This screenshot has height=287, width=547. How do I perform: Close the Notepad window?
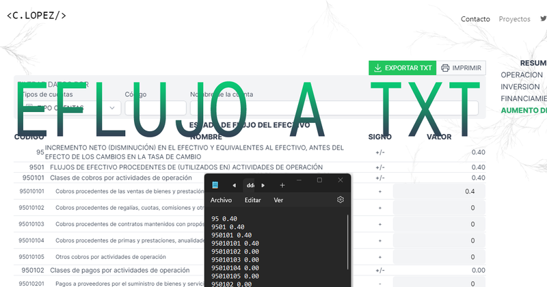340,180
